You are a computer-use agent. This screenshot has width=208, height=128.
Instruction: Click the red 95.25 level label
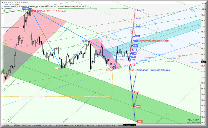tap(140, 122)
